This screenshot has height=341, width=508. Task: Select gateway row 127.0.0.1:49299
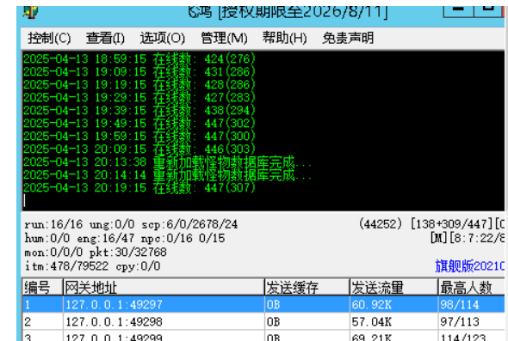tap(263, 336)
